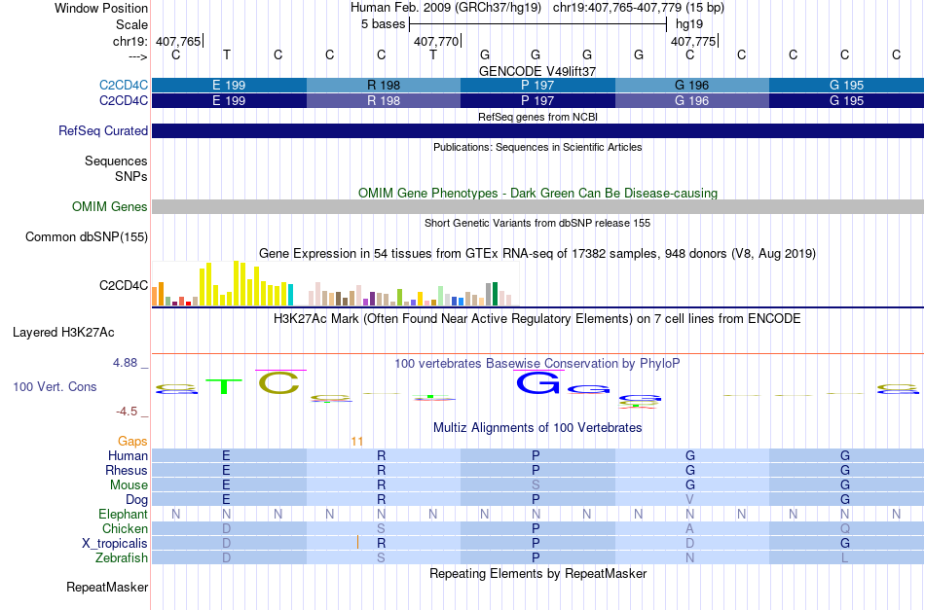Click the 100 Vert. Cons label

[x=55, y=386]
